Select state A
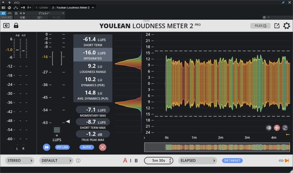The height and width of the screenshot is (173, 293). [x=125, y=160]
